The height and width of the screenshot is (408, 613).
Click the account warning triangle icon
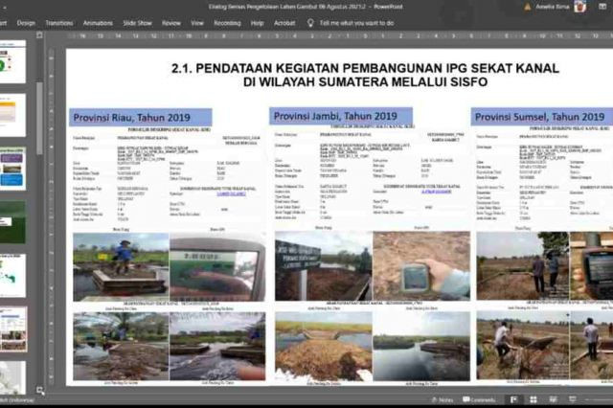pos(528,7)
